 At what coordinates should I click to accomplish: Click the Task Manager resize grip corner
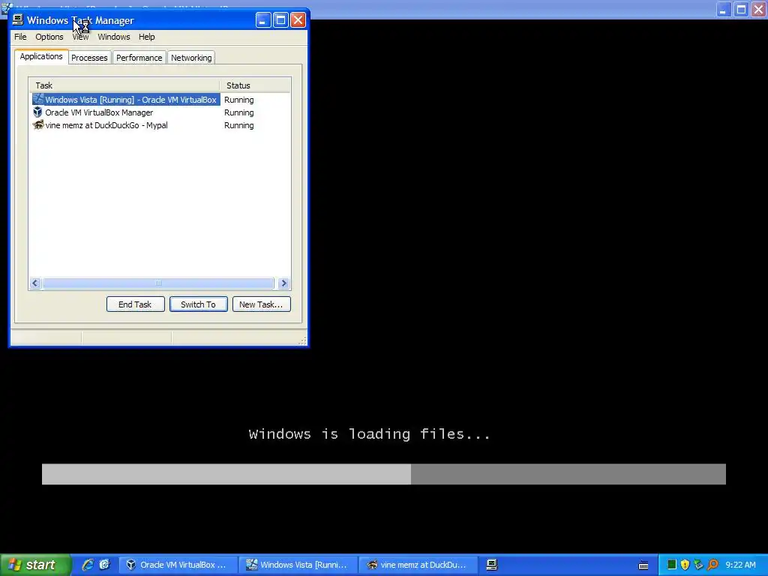(x=303, y=341)
